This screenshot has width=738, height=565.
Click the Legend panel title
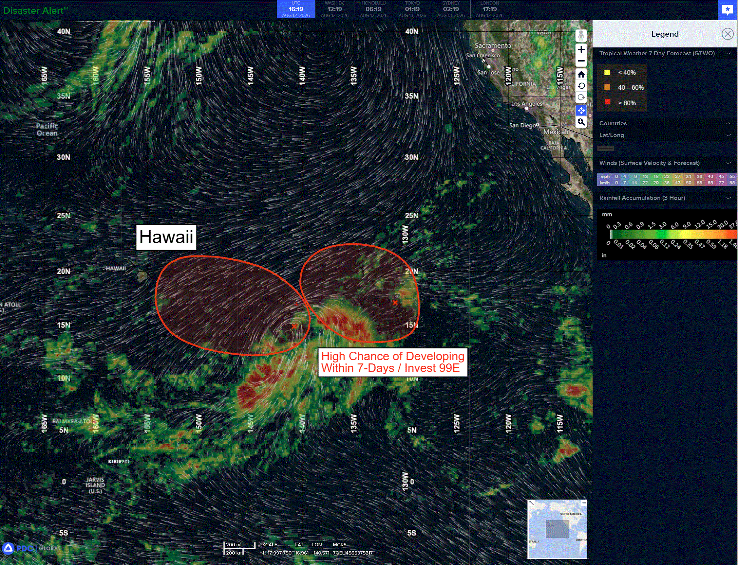point(665,34)
